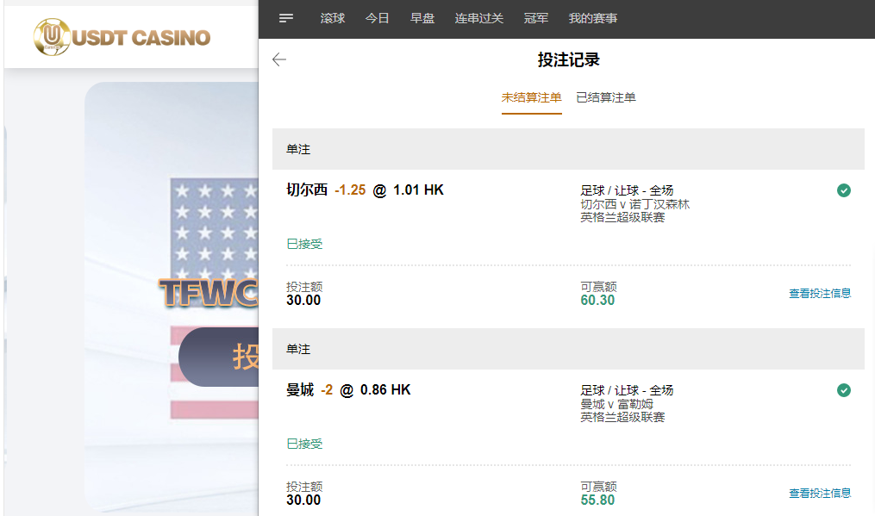Click the USDT Casino coin logo
Viewport: 875px width, 516px height.
(52, 37)
